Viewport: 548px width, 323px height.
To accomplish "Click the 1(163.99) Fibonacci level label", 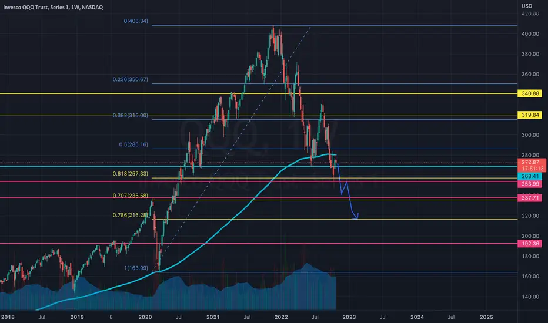I will [x=136, y=268].
